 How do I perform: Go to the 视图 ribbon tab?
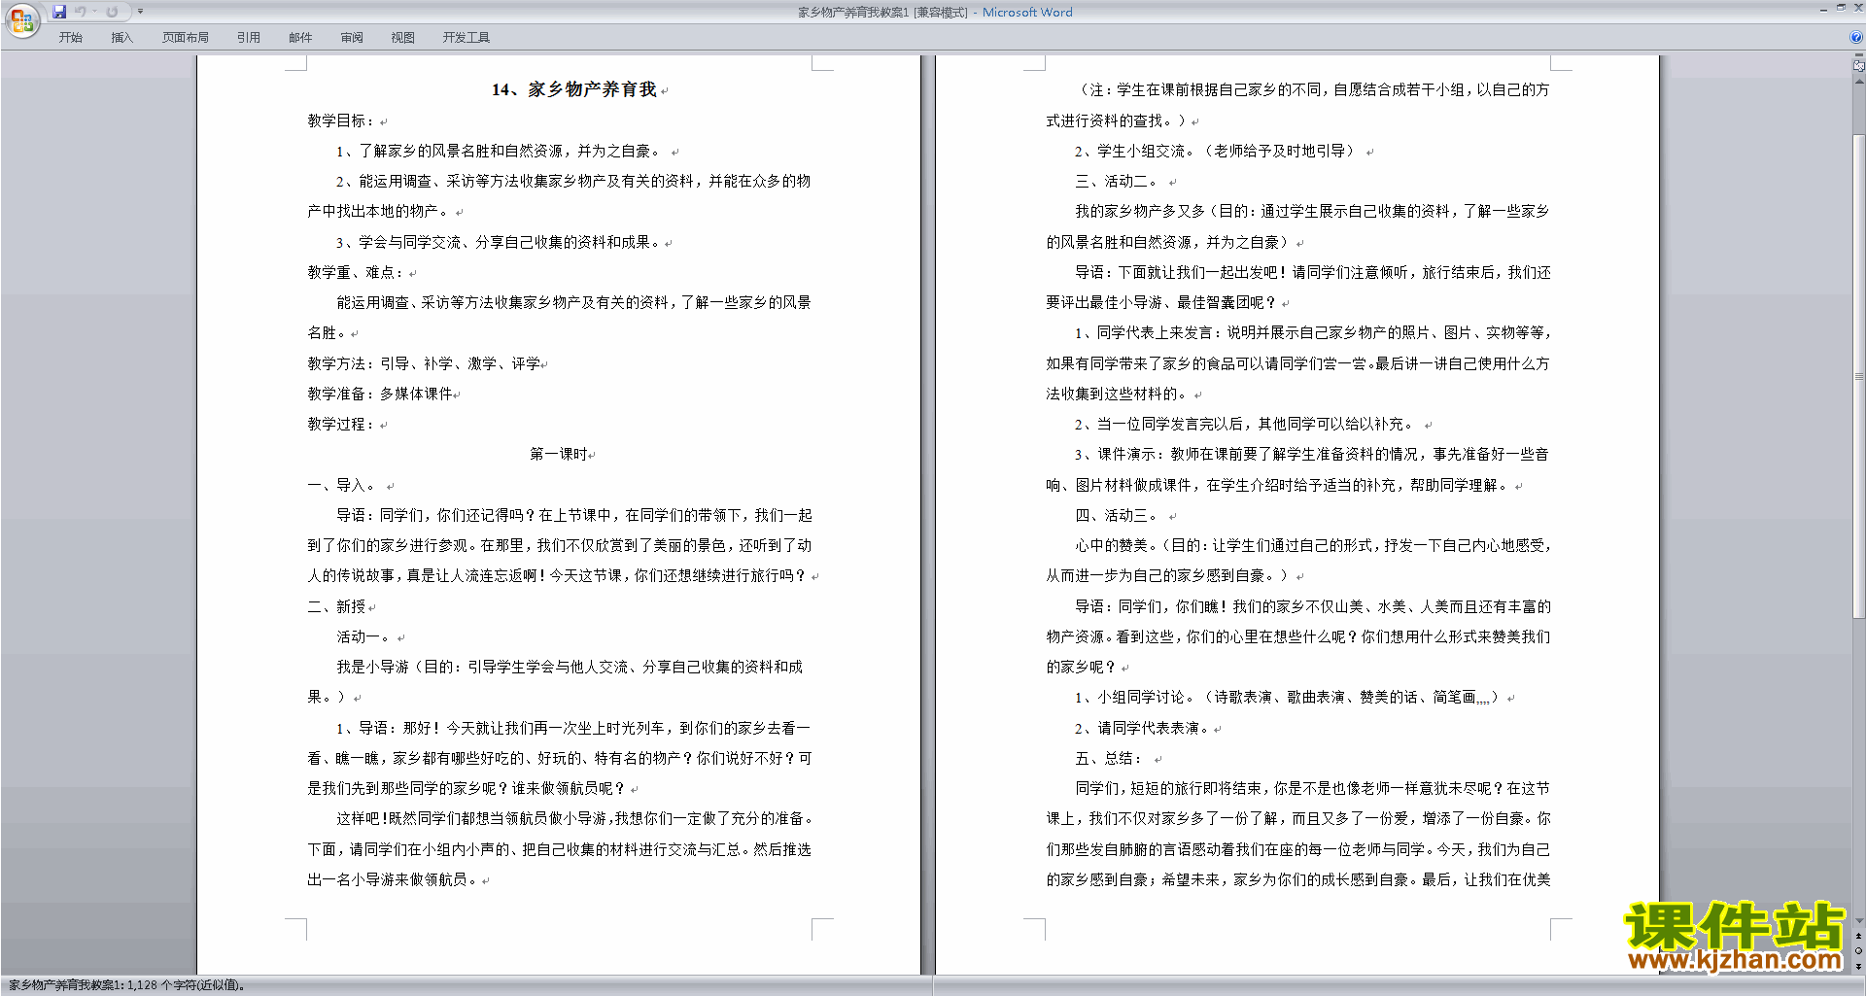403,38
